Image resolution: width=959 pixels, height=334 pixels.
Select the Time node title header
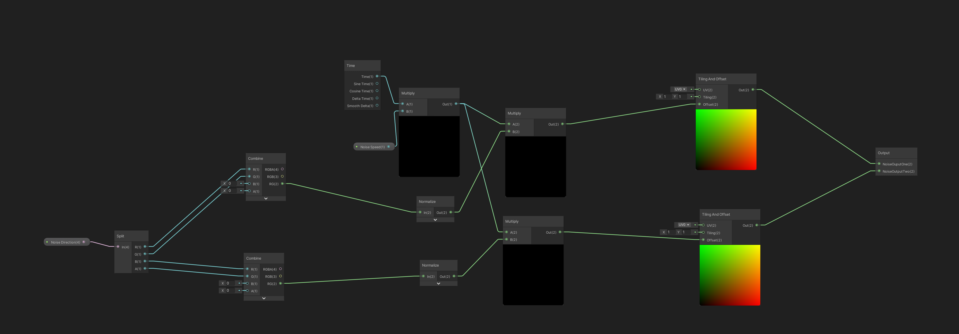pyautogui.click(x=362, y=66)
